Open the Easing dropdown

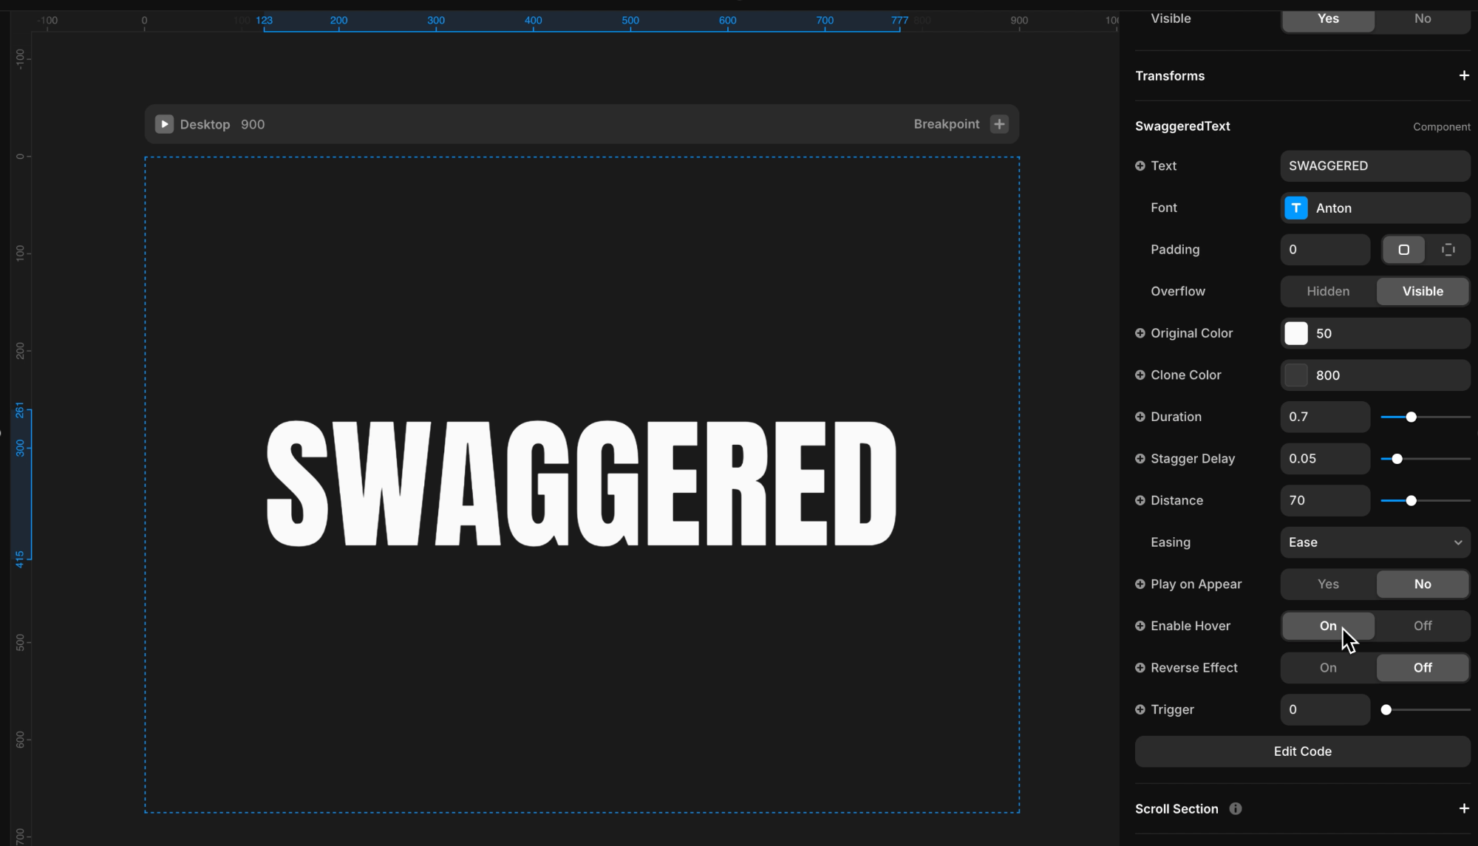coord(1375,542)
